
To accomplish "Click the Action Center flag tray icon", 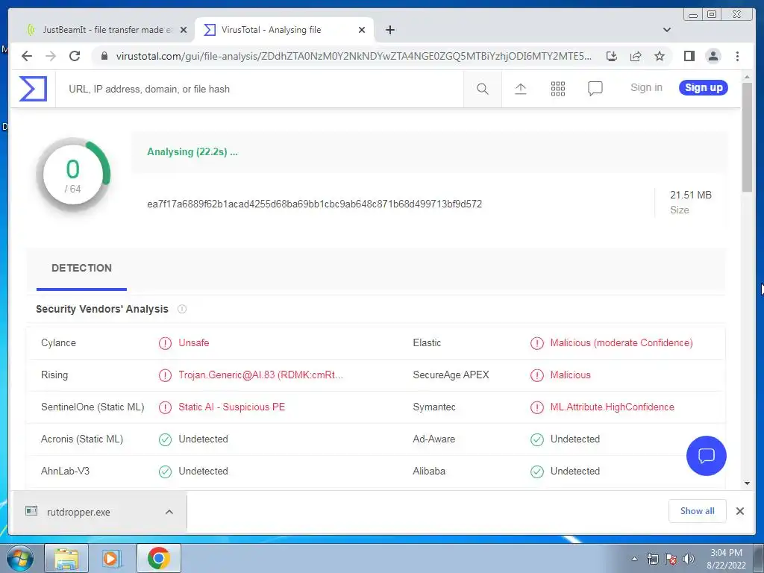I will pos(671,559).
